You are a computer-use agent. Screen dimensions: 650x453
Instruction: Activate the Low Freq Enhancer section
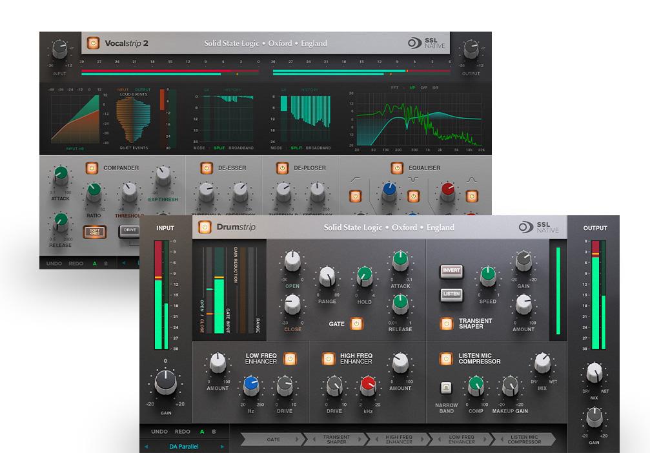(290, 359)
